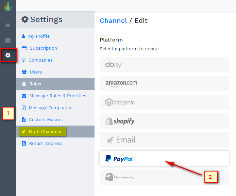This screenshot has width=236, height=196.
Task: Click the settings gear icon in sidebar
Action: tap(8, 55)
